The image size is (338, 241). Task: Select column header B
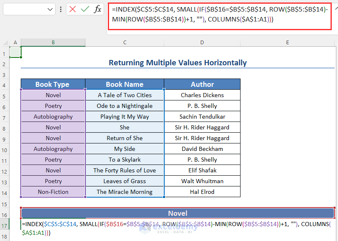click(x=53, y=42)
